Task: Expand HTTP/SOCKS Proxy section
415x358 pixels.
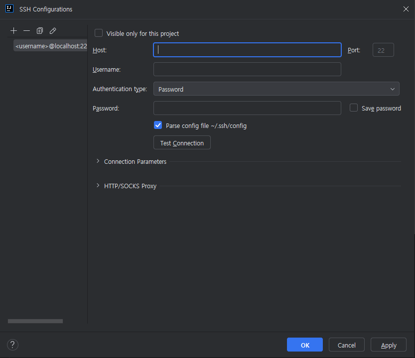Action: [x=98, y=186]
